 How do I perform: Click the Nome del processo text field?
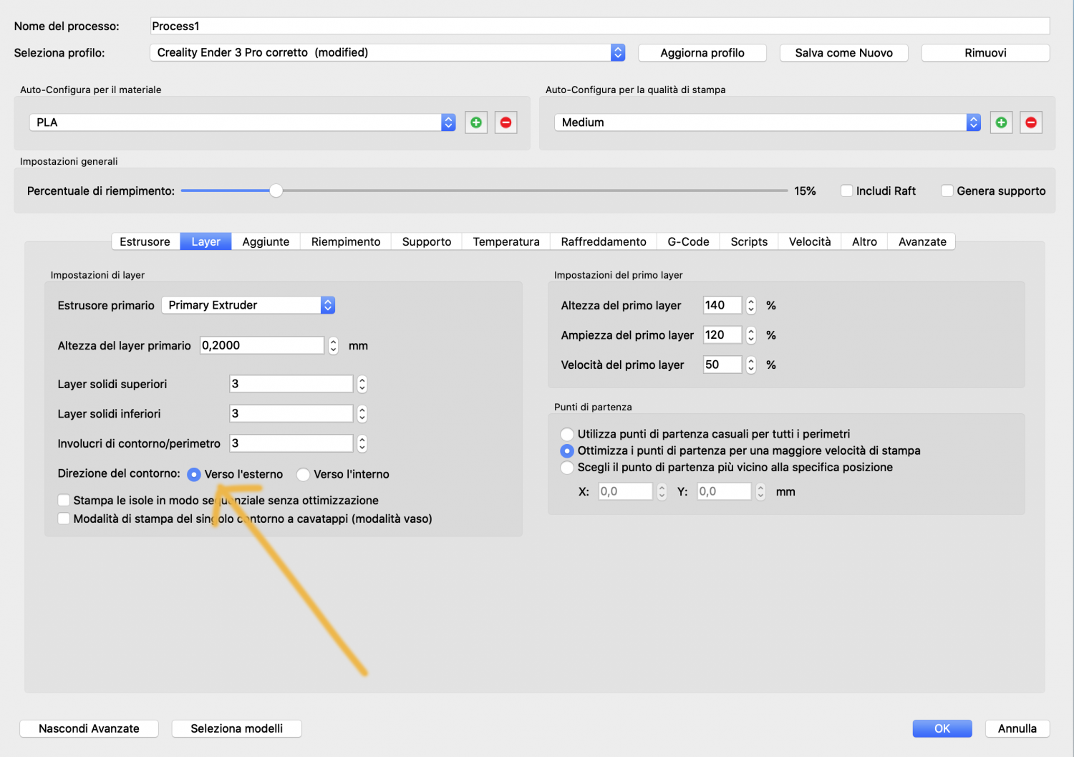coord(599,26)
